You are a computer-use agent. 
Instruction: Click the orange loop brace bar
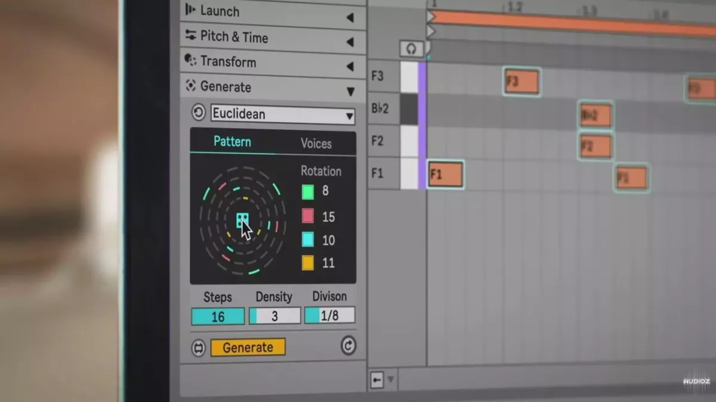[572, 22]
